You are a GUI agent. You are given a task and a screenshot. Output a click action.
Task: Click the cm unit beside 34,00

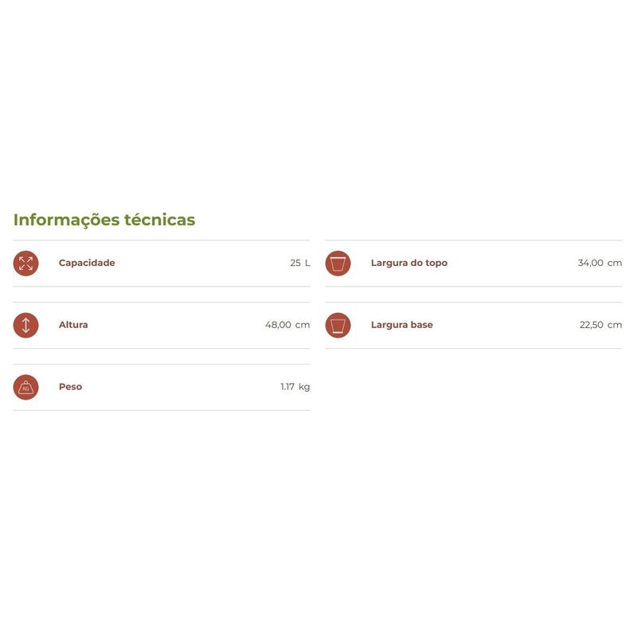615,263
